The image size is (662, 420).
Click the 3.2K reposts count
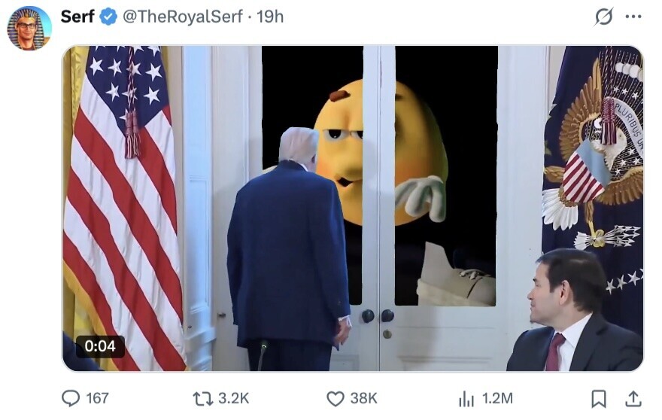(233, 398)
